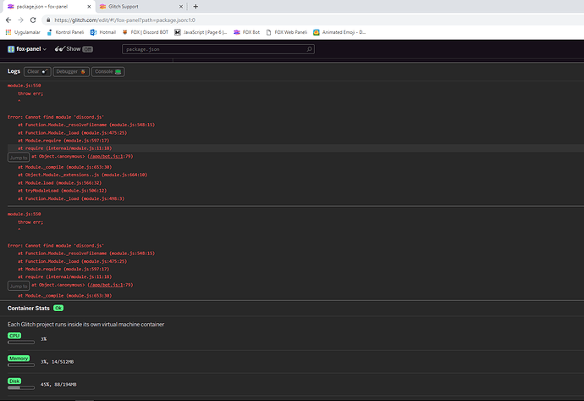The image size is (584, 401).
Task: View site info via the lock icon
Action: [x=48, y=20]
